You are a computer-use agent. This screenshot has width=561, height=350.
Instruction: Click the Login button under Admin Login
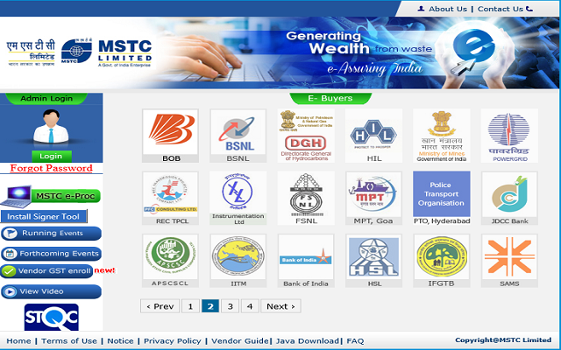[x=51, y=157]
